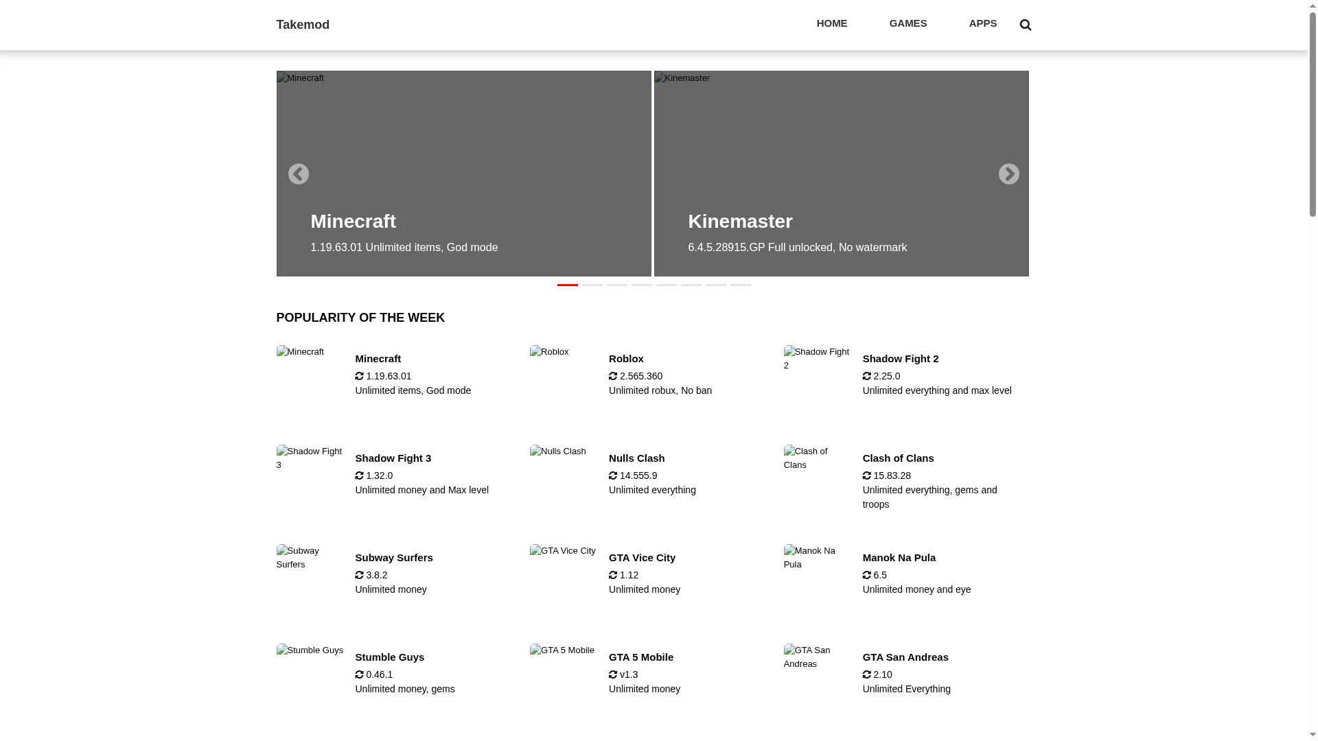
Task: Jump to the eighth carousel indicator
Action: [741, 285]
